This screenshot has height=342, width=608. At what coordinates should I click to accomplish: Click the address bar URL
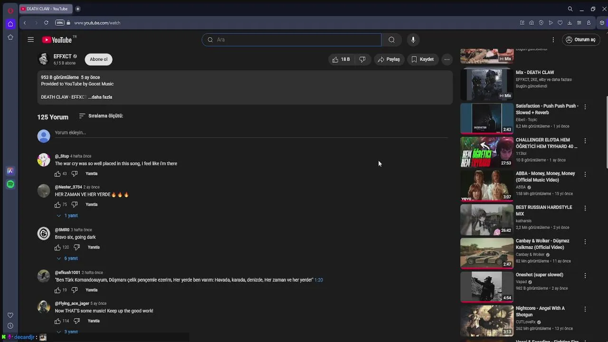(x=97, y=23)
